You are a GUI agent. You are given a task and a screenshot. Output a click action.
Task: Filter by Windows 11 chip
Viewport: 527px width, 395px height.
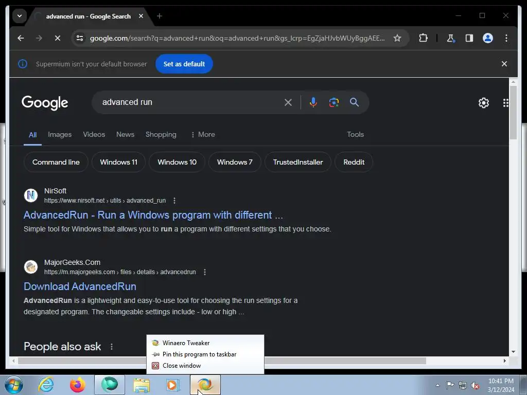click(x=119, y=162)
